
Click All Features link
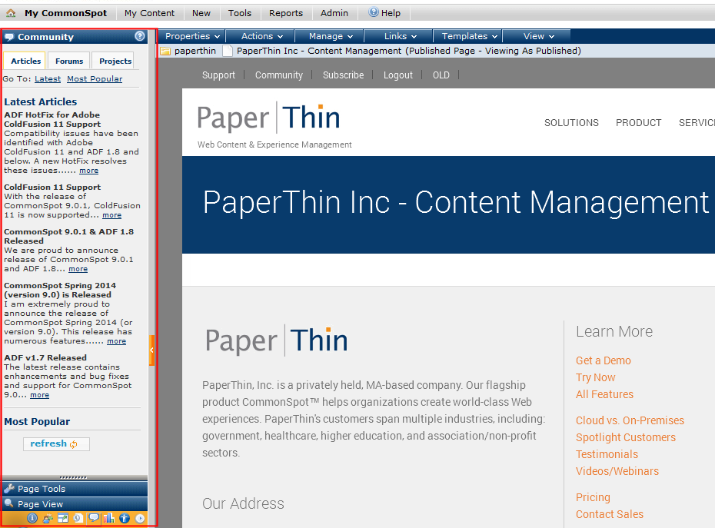click(x=604, y=394)
